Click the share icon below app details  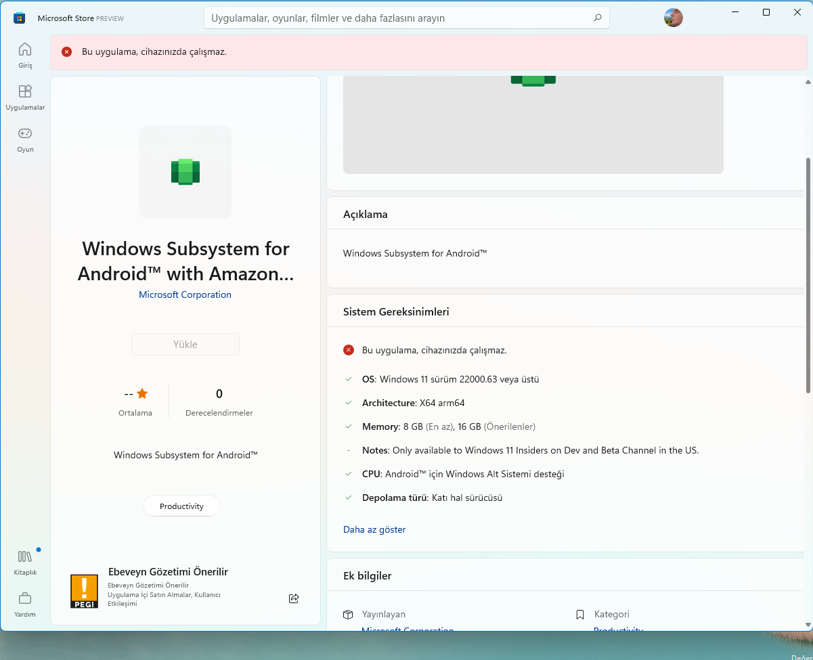click(294, 598)
